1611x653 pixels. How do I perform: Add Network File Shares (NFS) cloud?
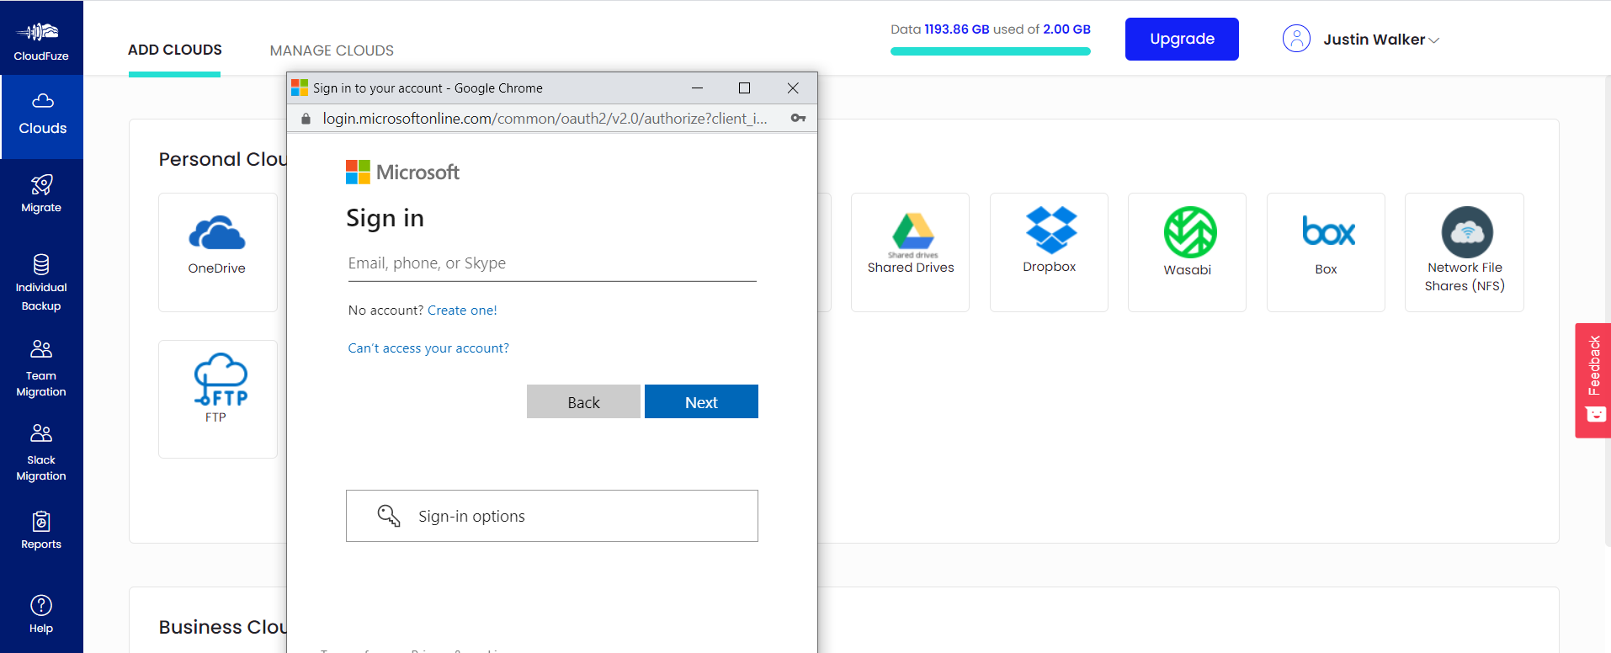(1465, 252)
